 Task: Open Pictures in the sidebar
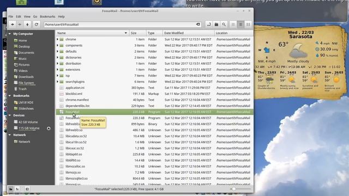[24, 65]
